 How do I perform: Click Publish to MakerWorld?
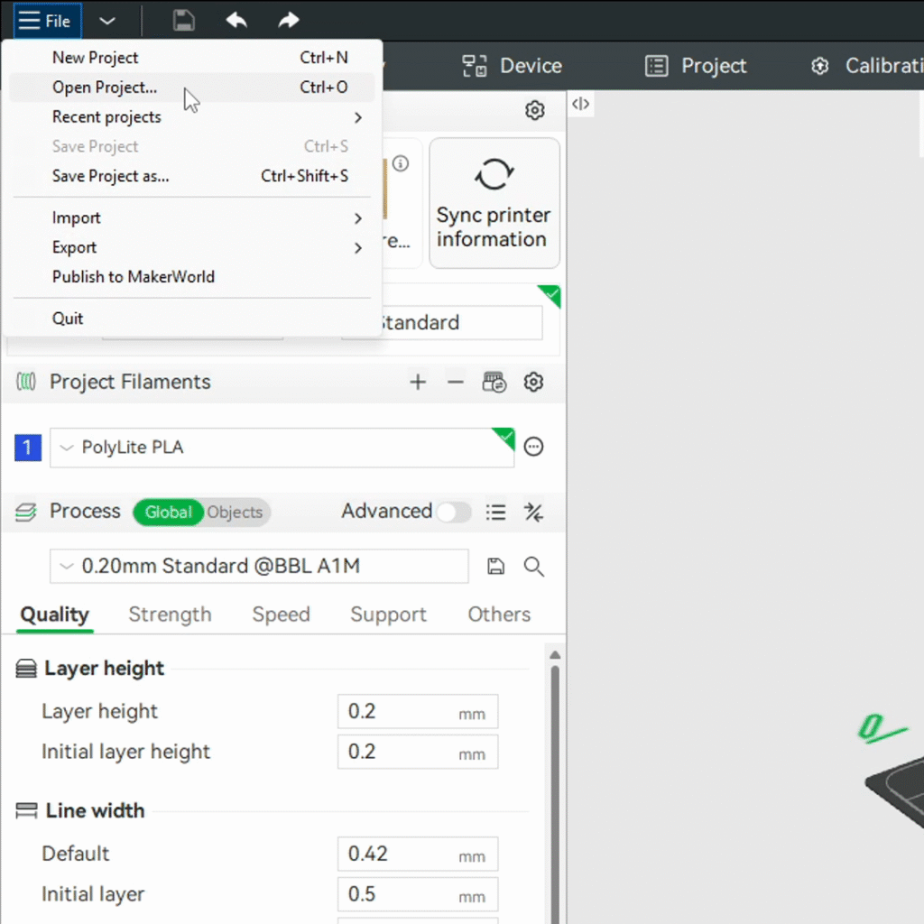134,277
